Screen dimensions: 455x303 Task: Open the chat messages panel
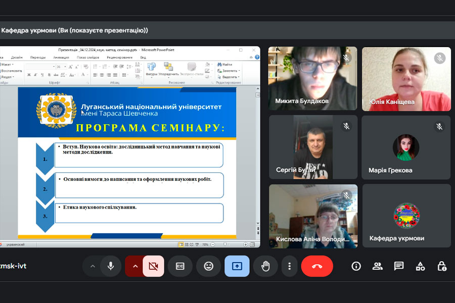[399, 266]
